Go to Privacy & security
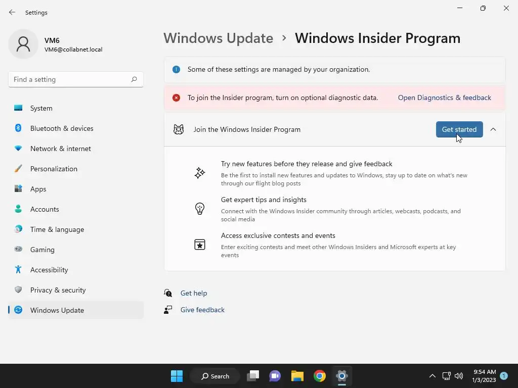 (x=76, y=290)
